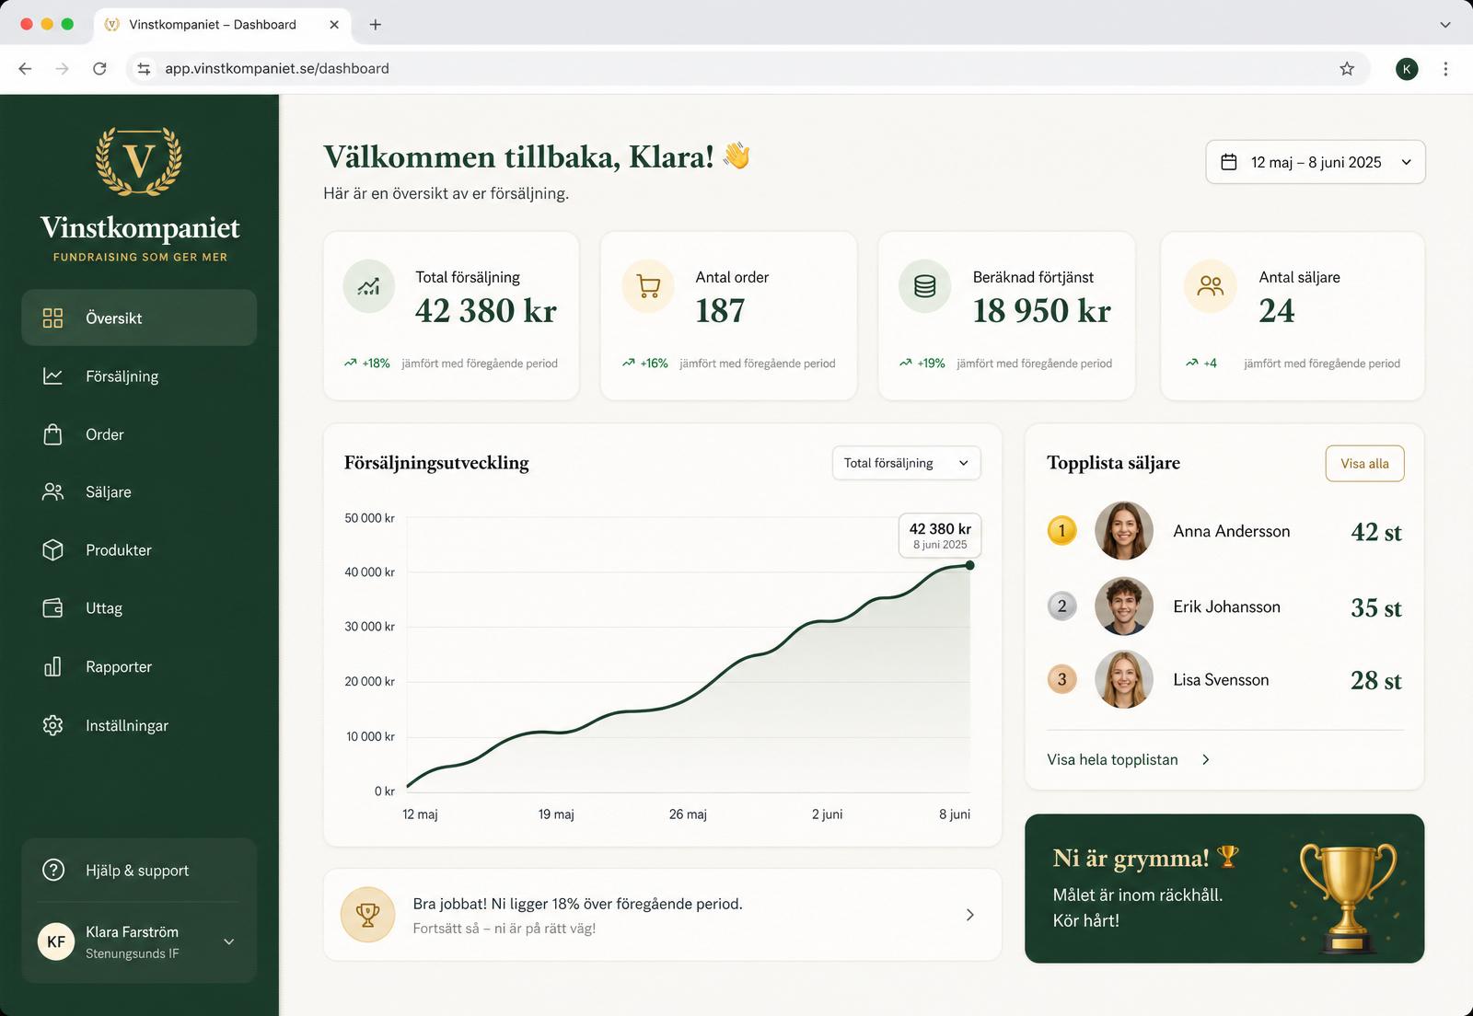The image size is (1473, 1016).
Task: Click the Order shopping bag icon
Action: [x=52, y=434]
